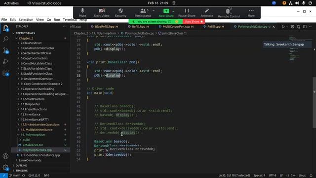Image resolution: width=316 pixels, height=178 pixels.
Task: Click the editor settings gear icon
Action: pyautogui.click(x=292, y=27)
